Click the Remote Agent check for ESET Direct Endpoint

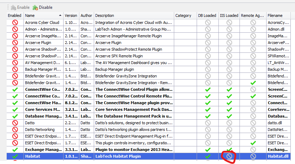click(x=253, y=143)
